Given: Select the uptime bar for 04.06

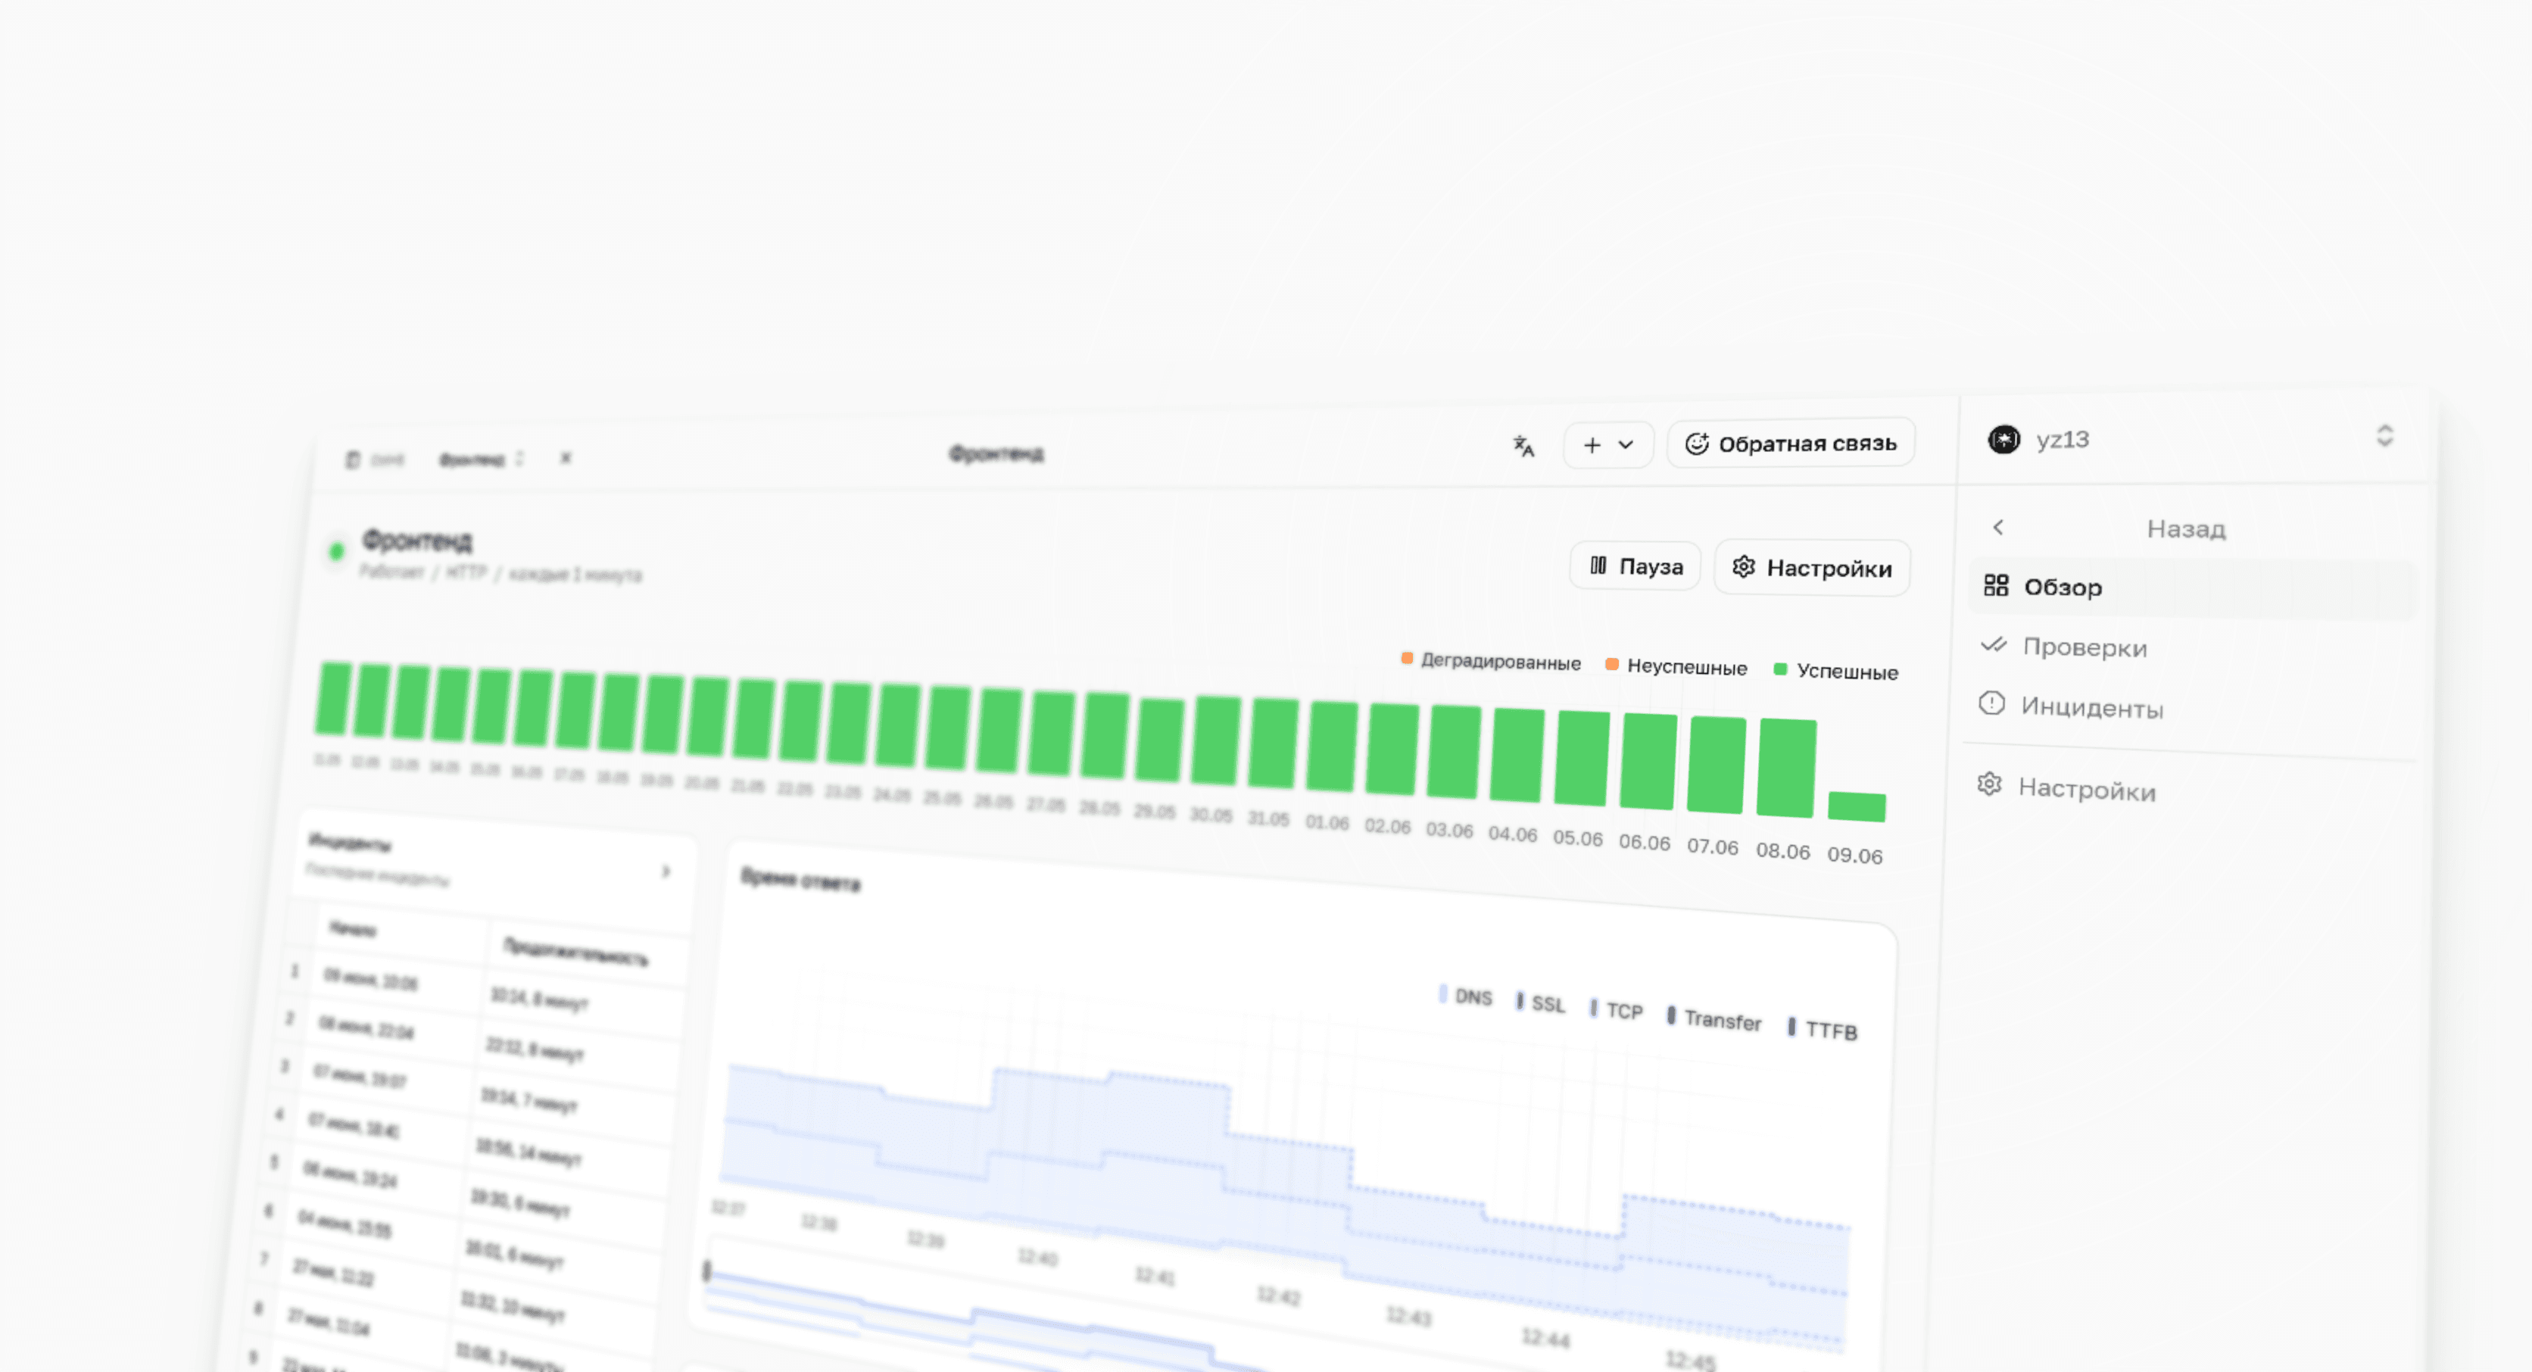Looking at the screenshot, I should (1517, 755).
